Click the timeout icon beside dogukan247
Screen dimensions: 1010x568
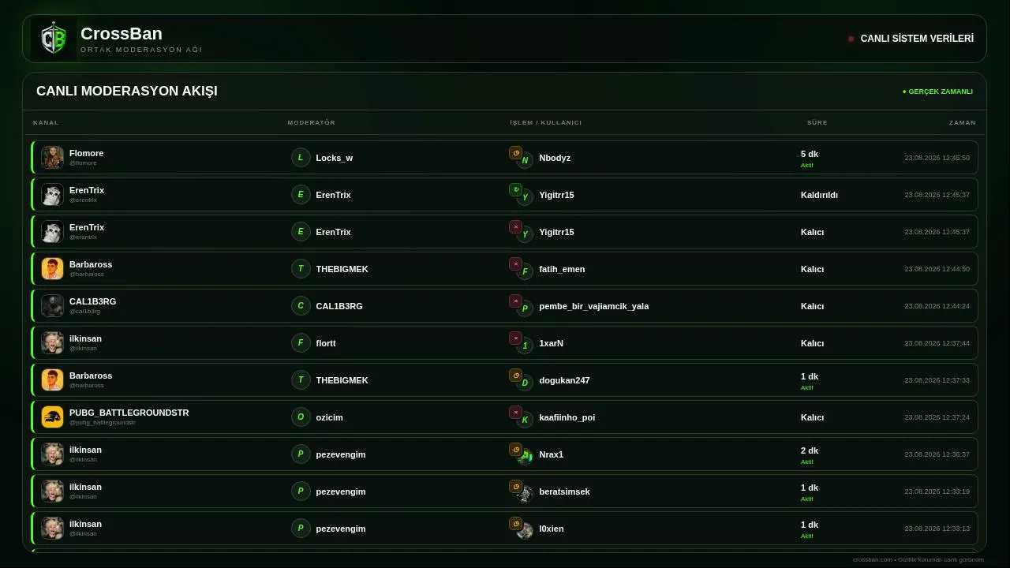[x=515, y=375]
